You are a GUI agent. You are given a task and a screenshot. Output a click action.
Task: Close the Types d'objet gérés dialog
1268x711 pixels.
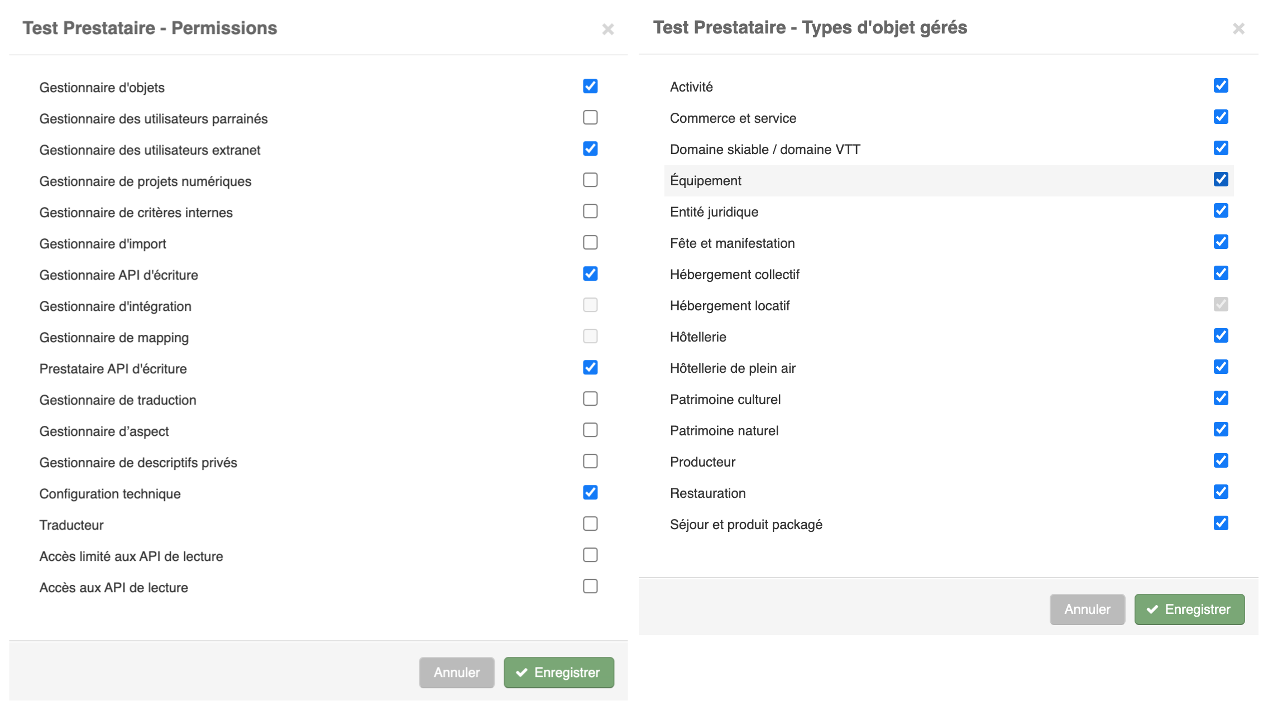pos(1238,28)
